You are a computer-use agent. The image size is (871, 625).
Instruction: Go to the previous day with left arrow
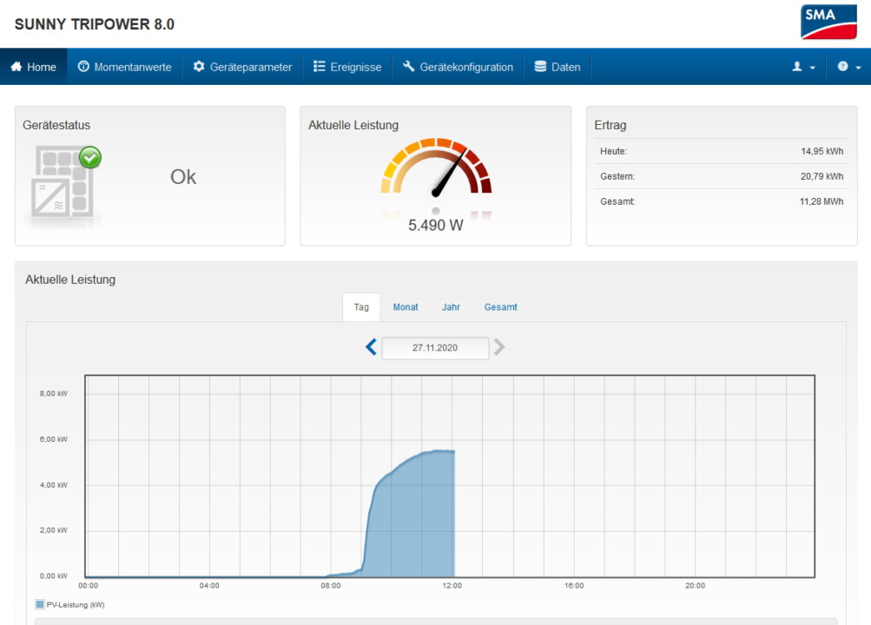point(371,347)
